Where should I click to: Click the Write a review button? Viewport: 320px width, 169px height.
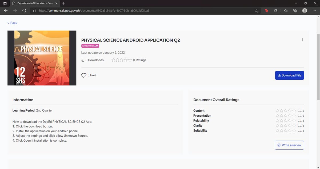(x=289, y=145)
